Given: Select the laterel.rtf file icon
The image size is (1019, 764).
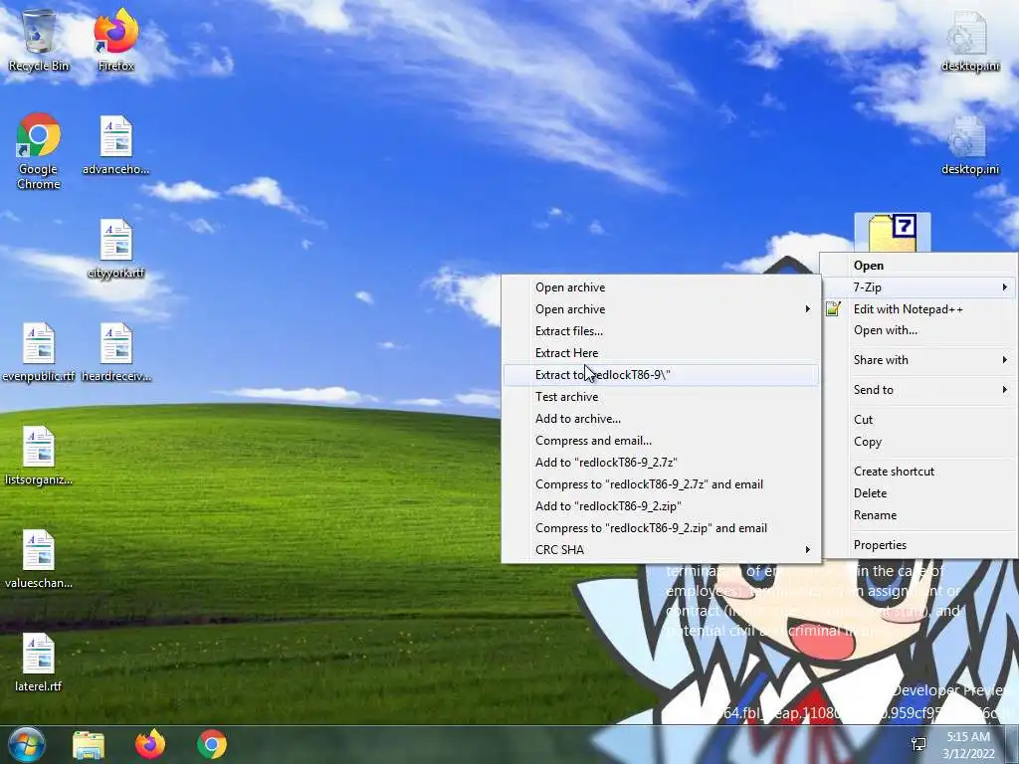Looking at the screenshot, I should coord(39,662).
